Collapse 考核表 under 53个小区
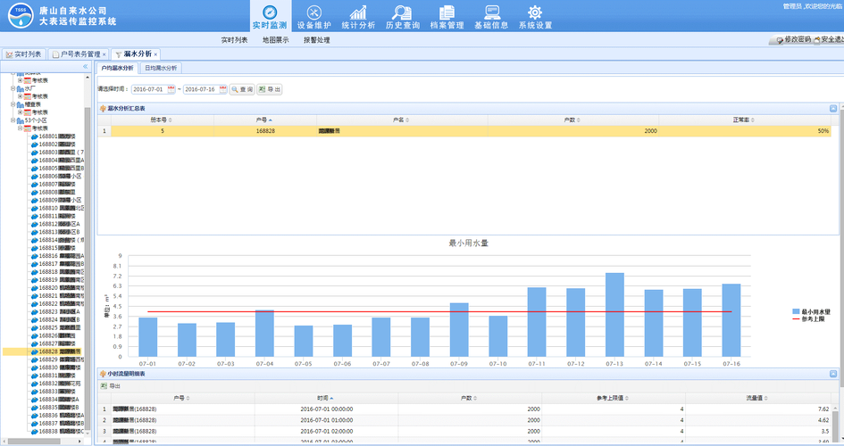Viewport: 844px width, 446px height. click(20, 128)
